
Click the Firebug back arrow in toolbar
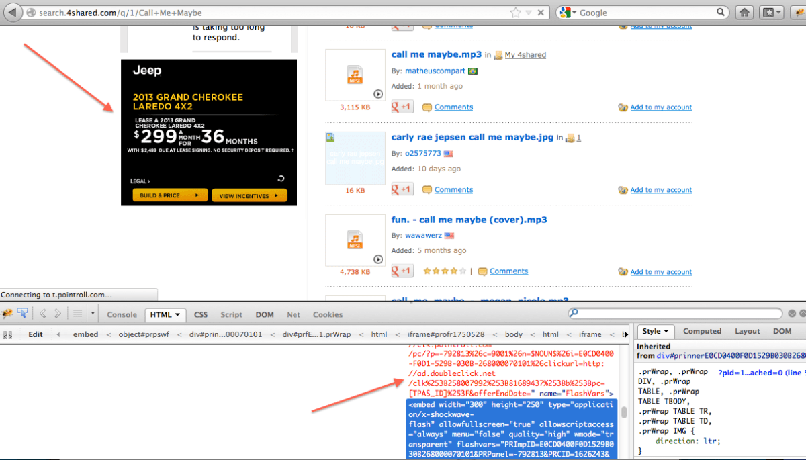pos(42,314)
